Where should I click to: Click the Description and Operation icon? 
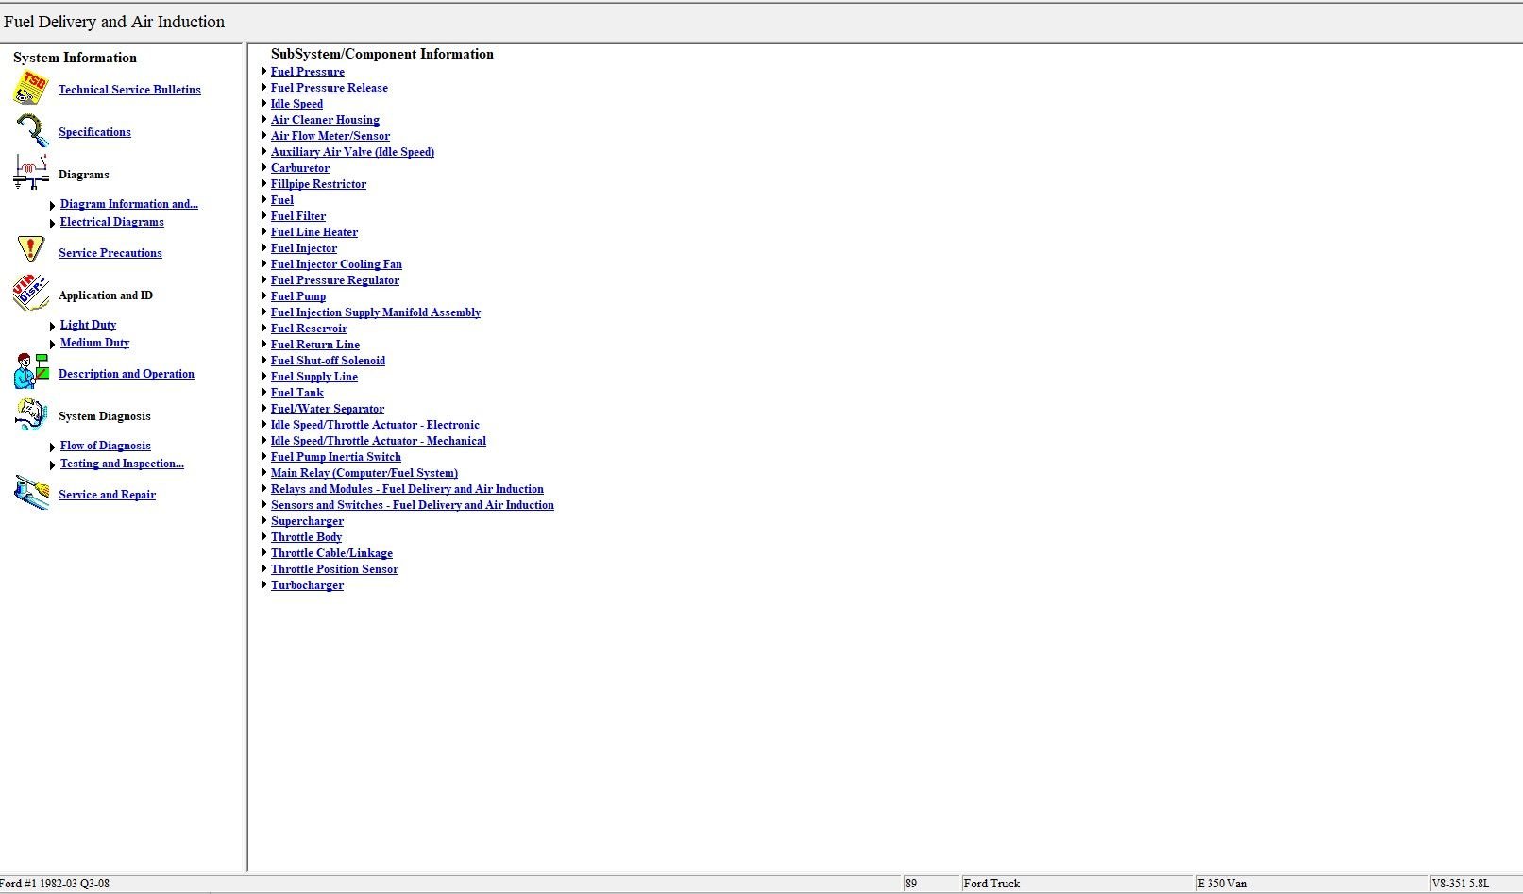pyautogui.click(x=31, y=372)
